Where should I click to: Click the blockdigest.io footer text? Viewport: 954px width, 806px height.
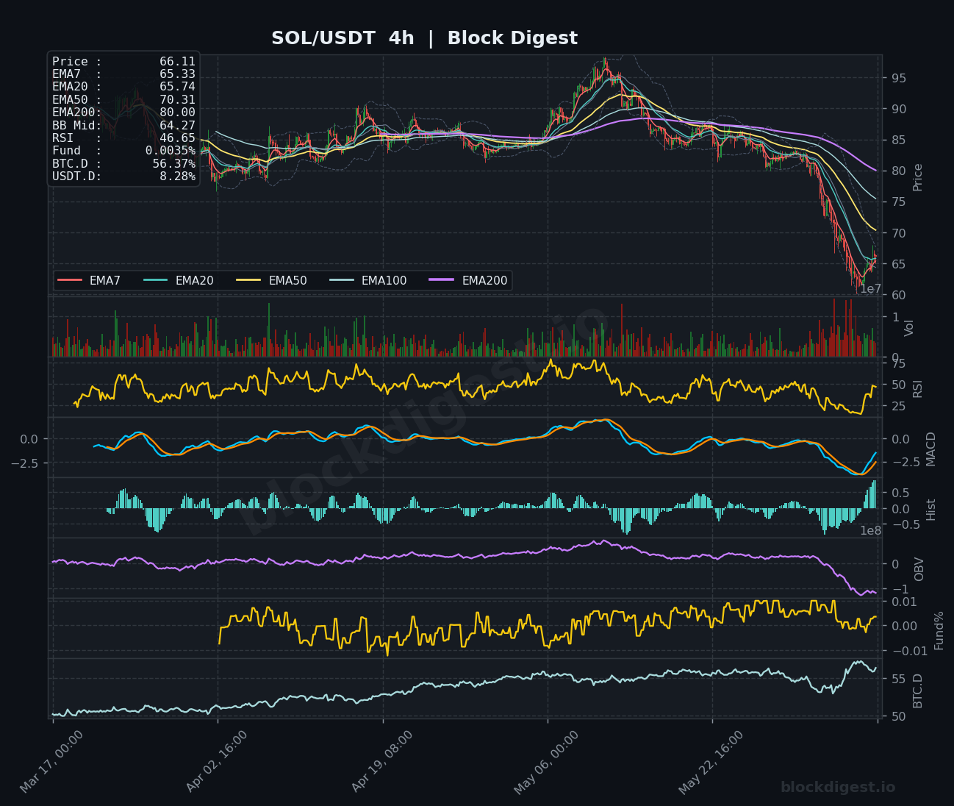(838, 788)
